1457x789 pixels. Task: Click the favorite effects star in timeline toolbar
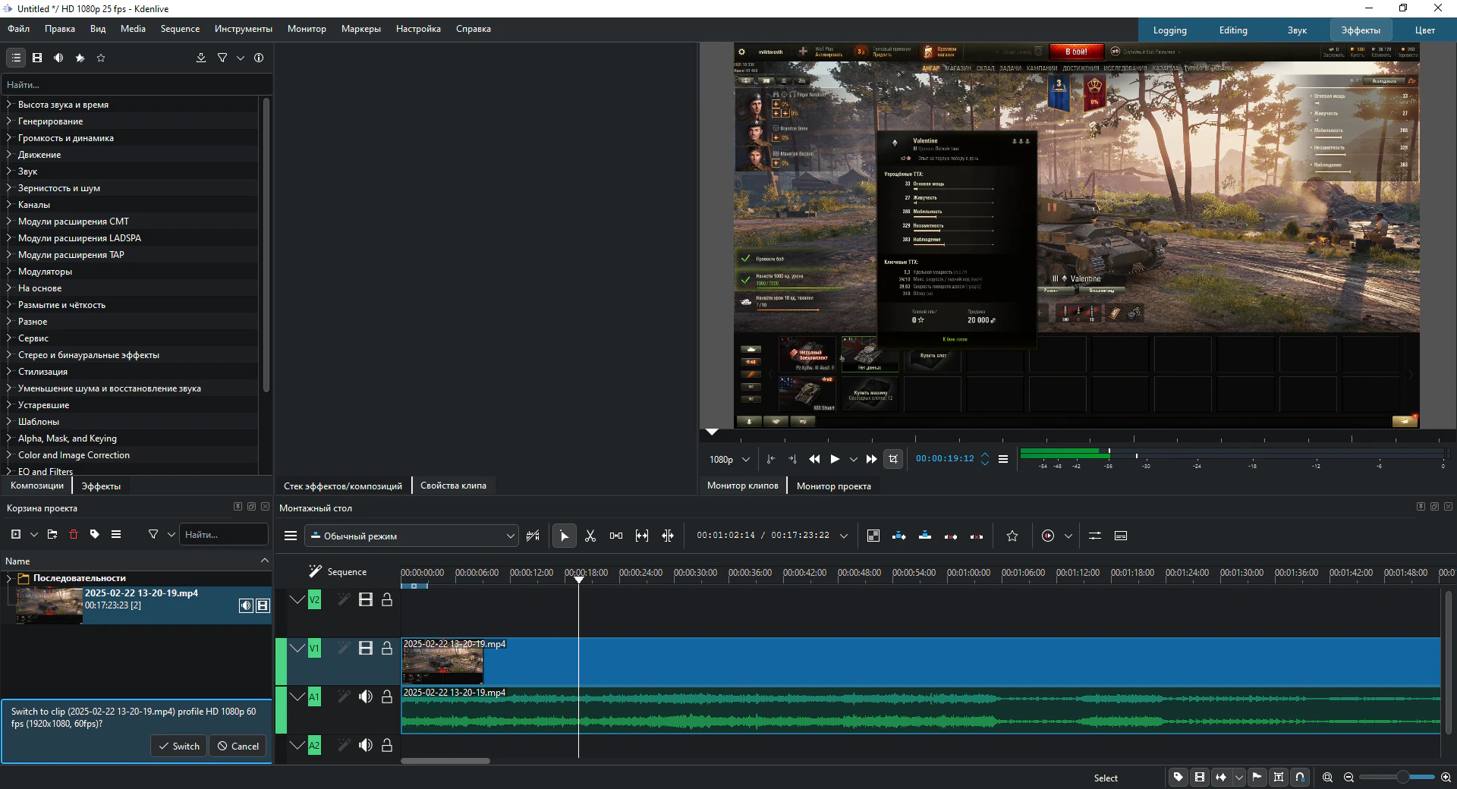click(1012, 536)
